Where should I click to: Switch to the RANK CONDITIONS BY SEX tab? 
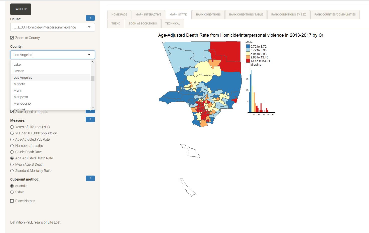tap(288, 14)
